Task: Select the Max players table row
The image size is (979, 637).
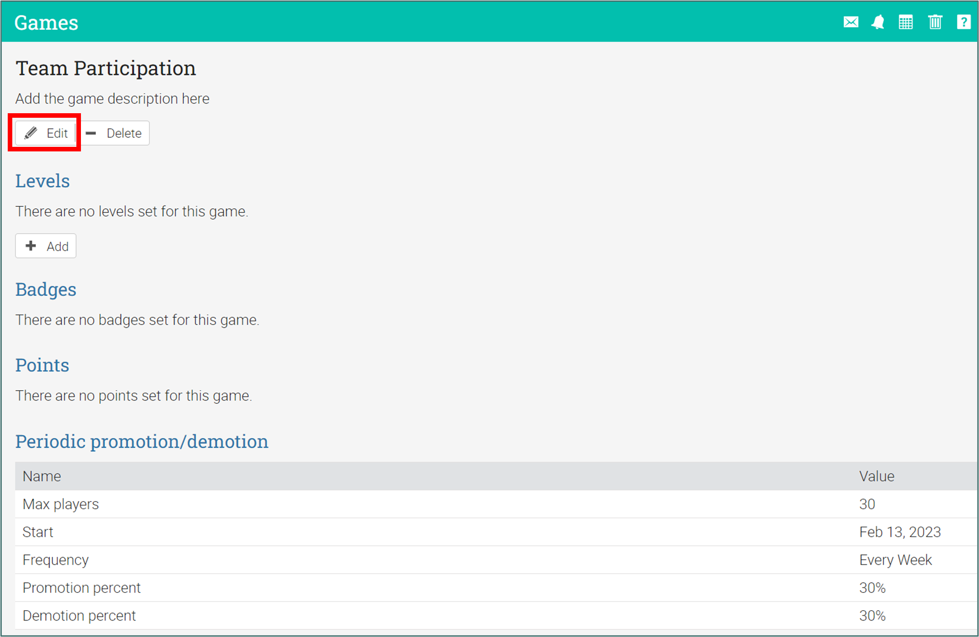Action: pos(60,504)
